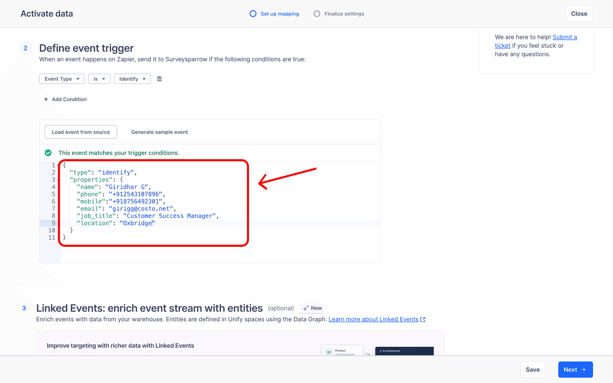Click the New badge next to Linked Events
Screen dimensions: 613x383
[x=312, y=308]
